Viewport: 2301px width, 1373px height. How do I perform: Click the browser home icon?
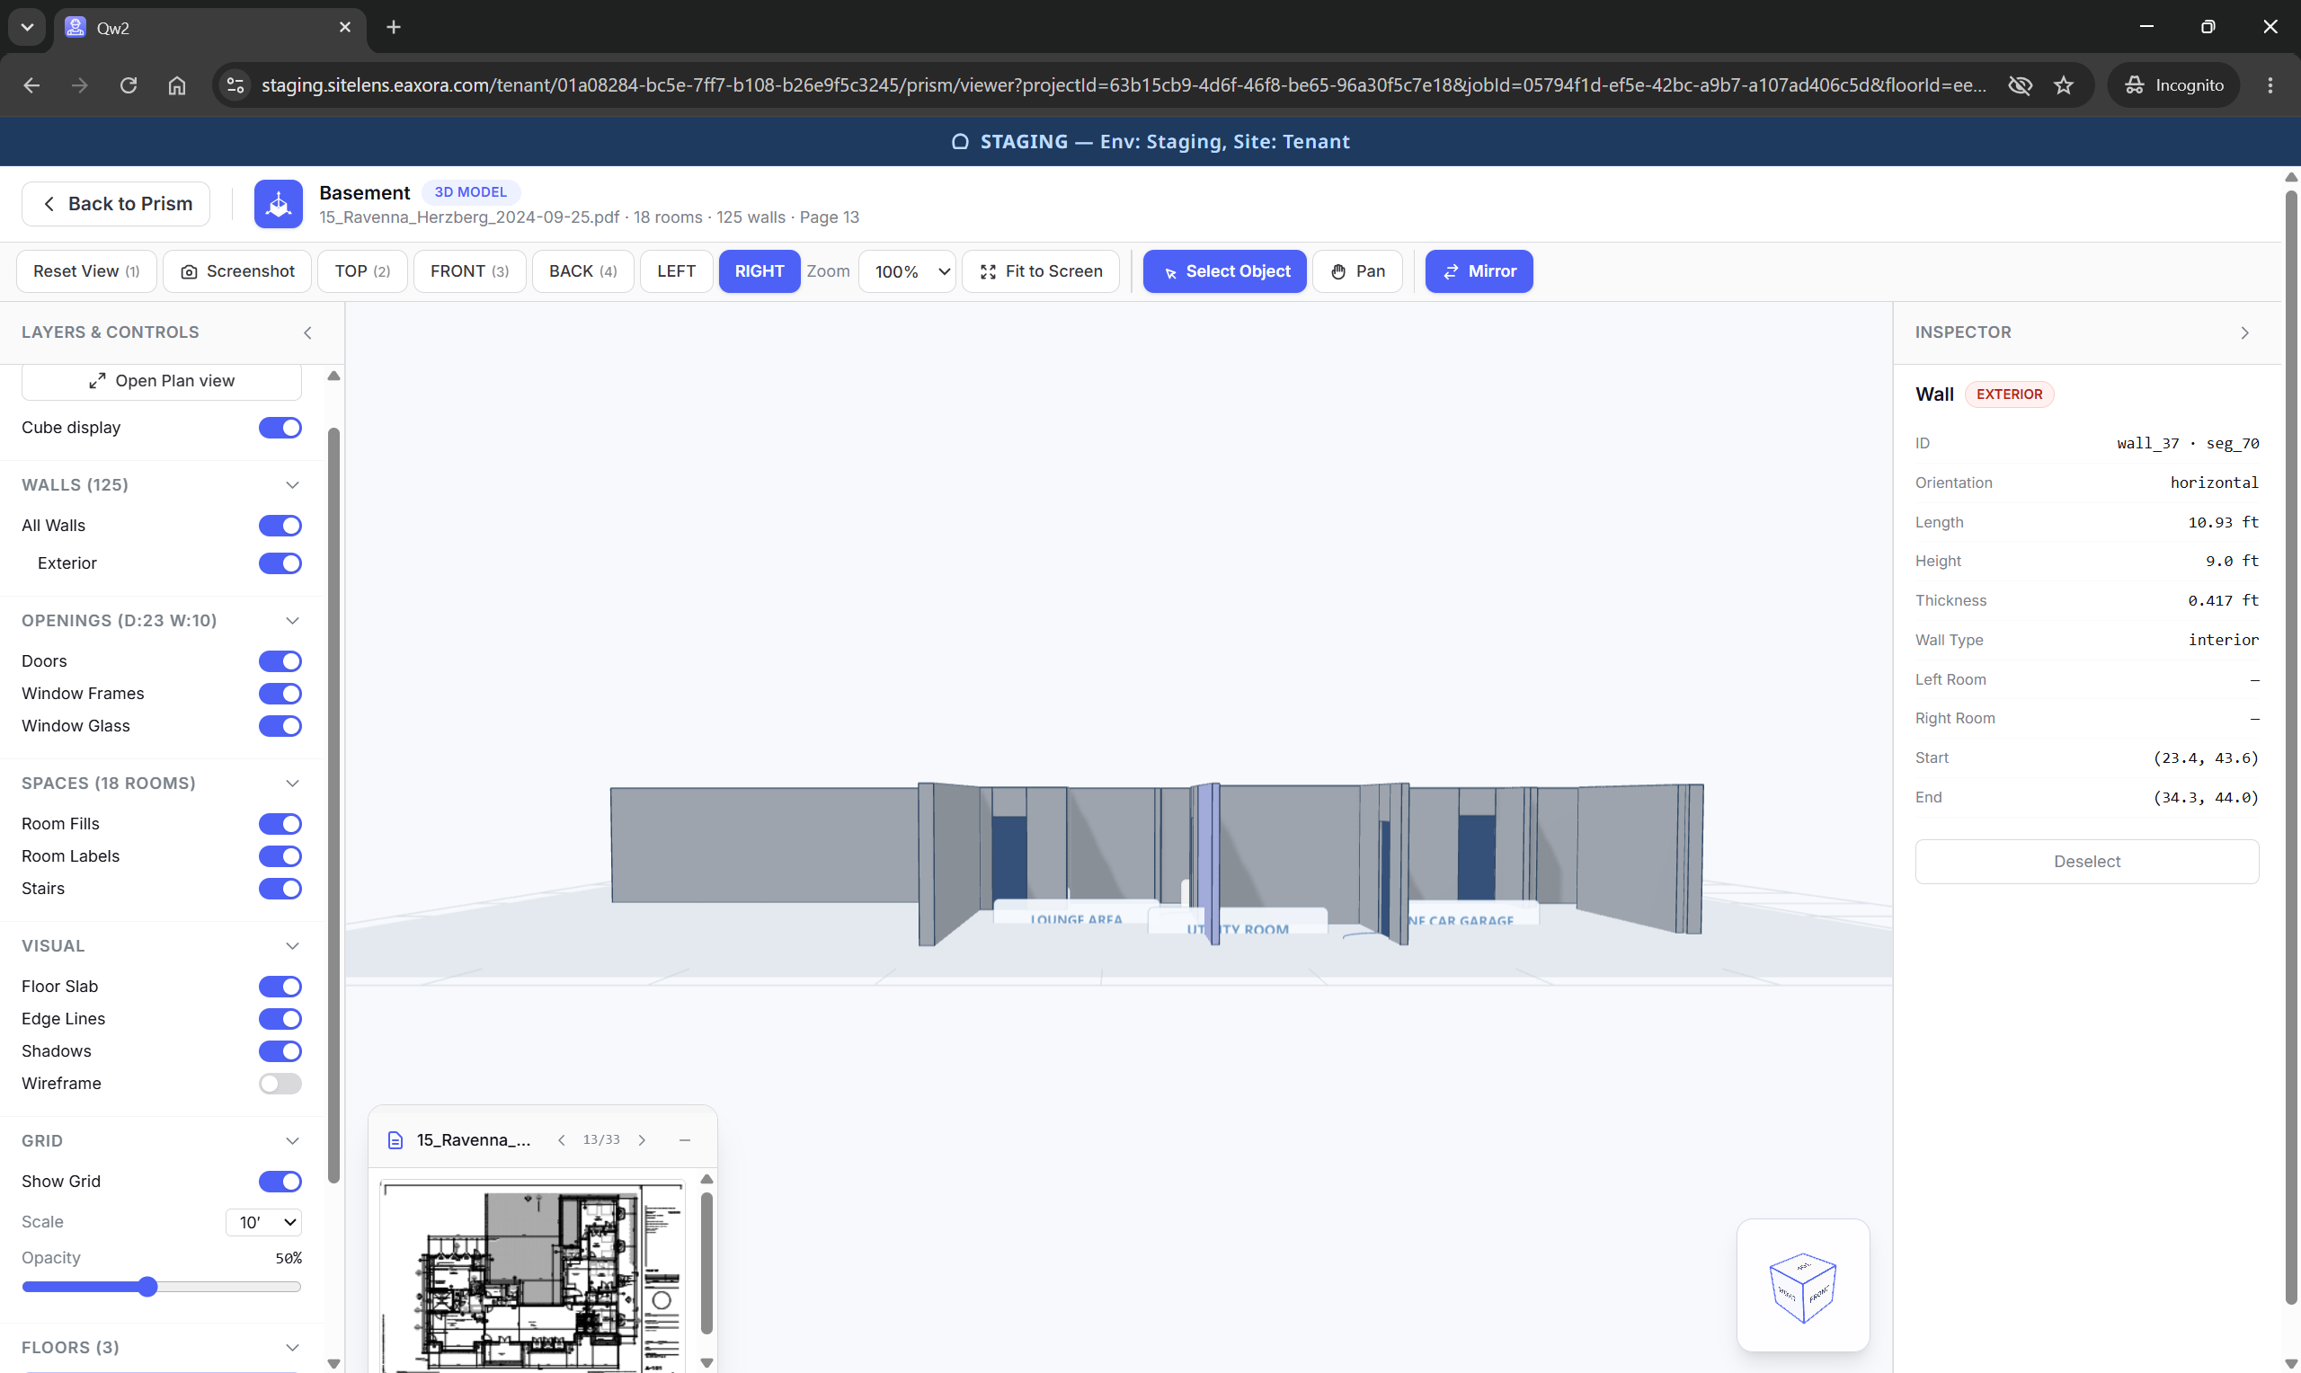pos(177,85)
